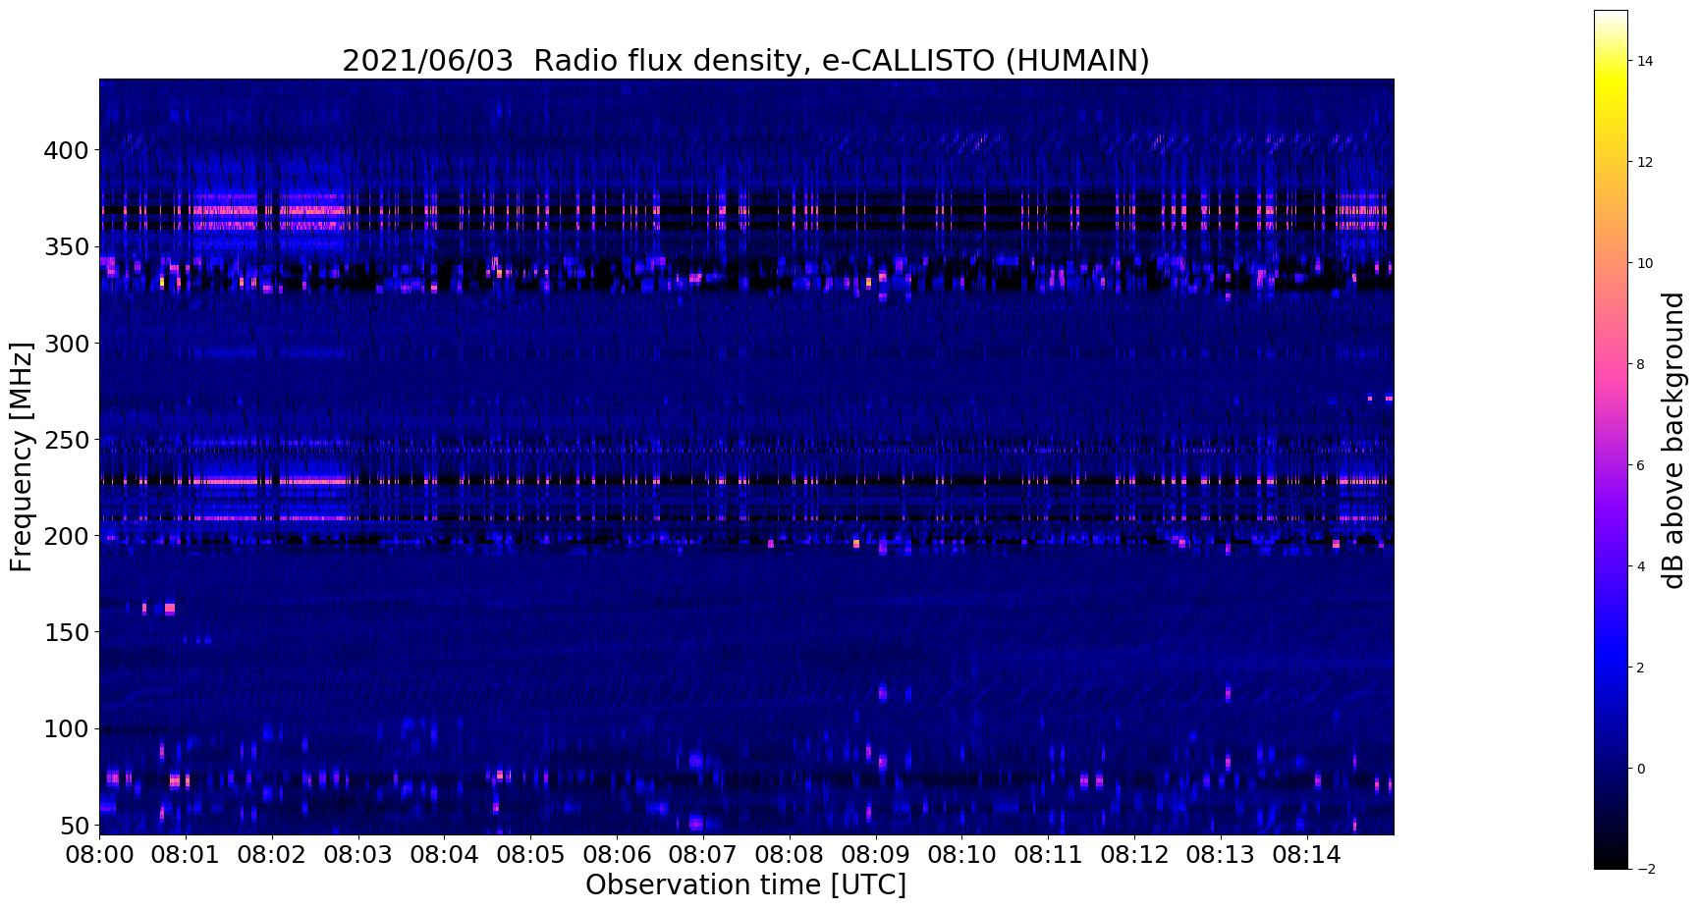Click the 08:03 time tick label
This screenshot has width=1699, height=910.
tap(357, 855)
